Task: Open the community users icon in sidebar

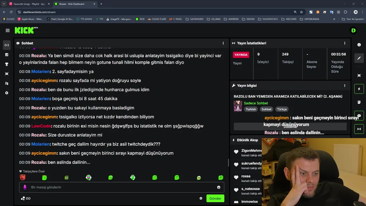Action: [7, 83]
